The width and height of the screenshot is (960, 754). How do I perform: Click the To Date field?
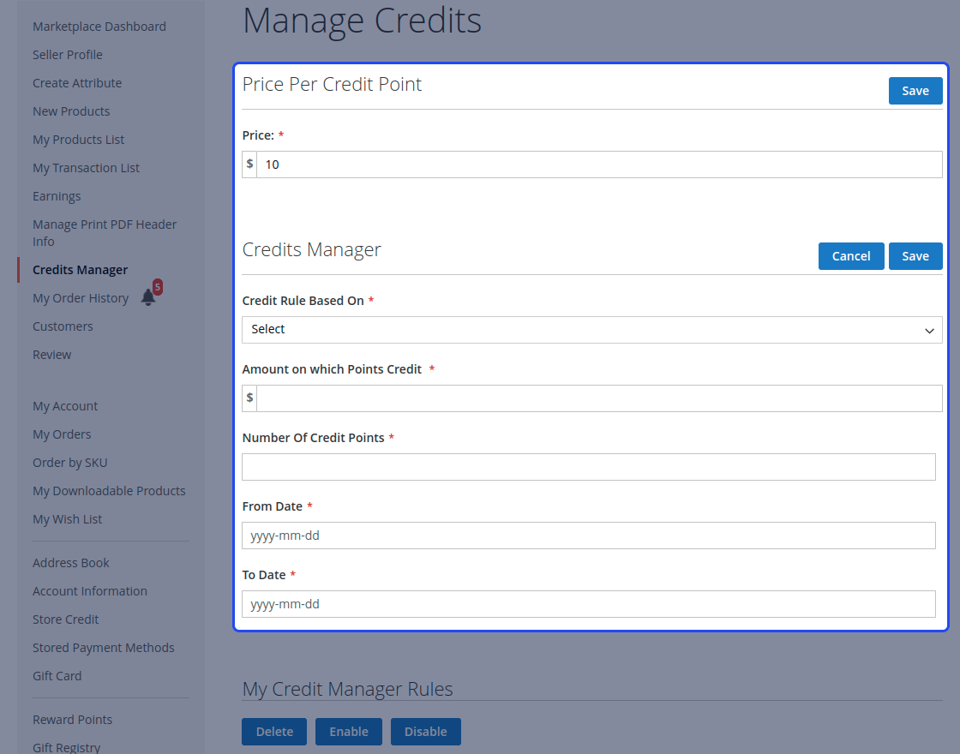588,604
